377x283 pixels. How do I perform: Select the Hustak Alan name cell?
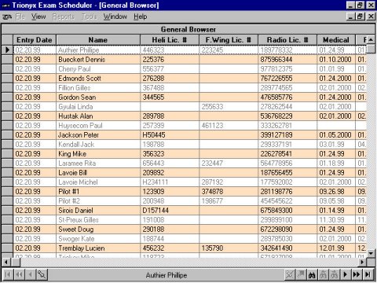(x=98, y=116)
